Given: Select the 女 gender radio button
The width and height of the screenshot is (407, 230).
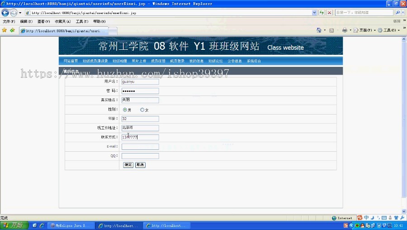Looking at the screenshot, I should [x=142, y=110].
